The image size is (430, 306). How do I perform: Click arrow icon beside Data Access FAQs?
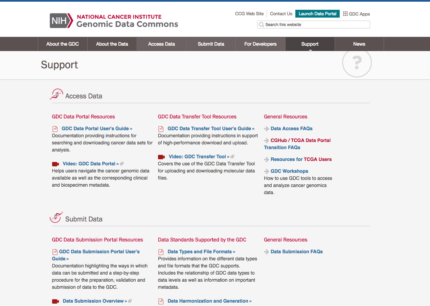coord(267,129)
